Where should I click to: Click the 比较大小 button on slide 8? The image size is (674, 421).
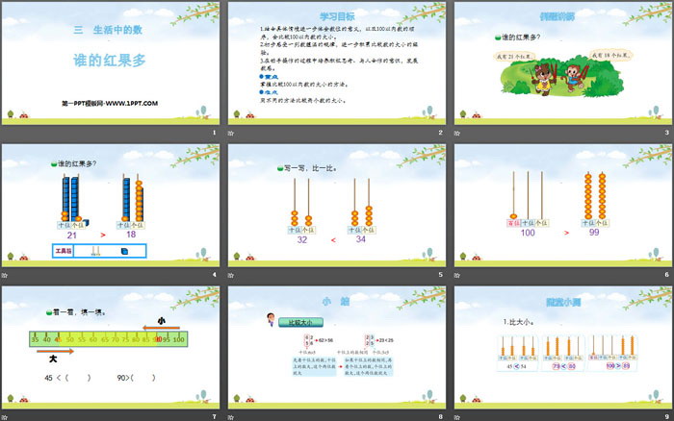pos(300,322)
